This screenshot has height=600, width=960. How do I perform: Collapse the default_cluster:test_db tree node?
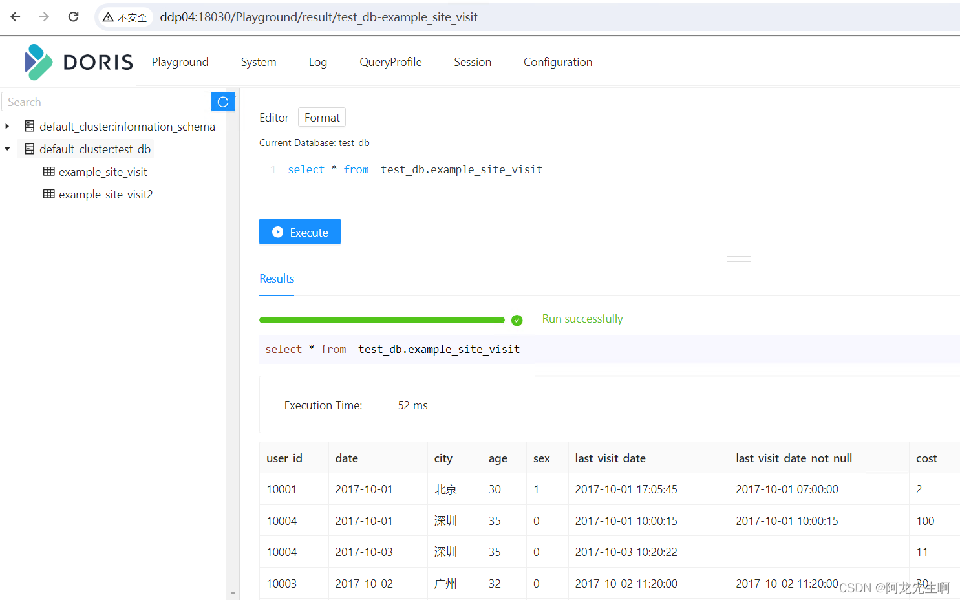point(7,149)
